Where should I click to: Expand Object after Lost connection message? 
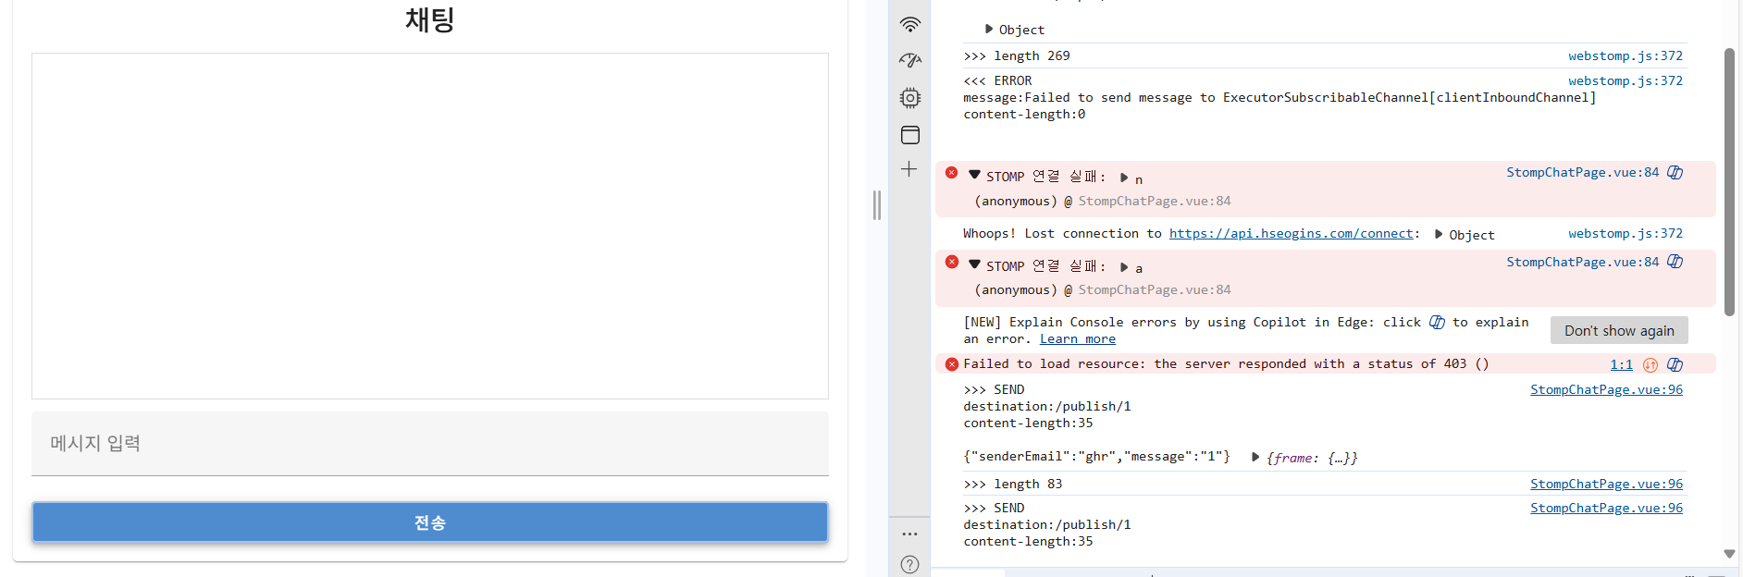[1439, 234]
